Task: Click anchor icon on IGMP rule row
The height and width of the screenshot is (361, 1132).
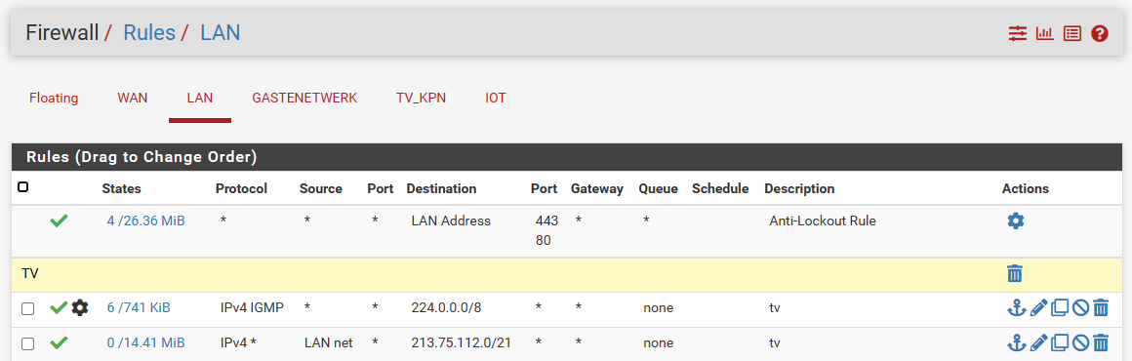Action: point(1017,308)
